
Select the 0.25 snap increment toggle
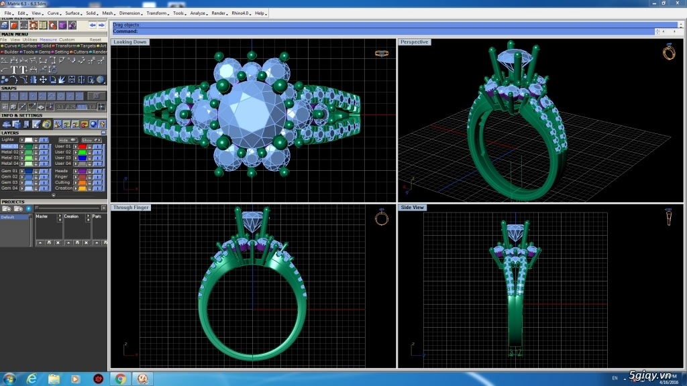71,107
